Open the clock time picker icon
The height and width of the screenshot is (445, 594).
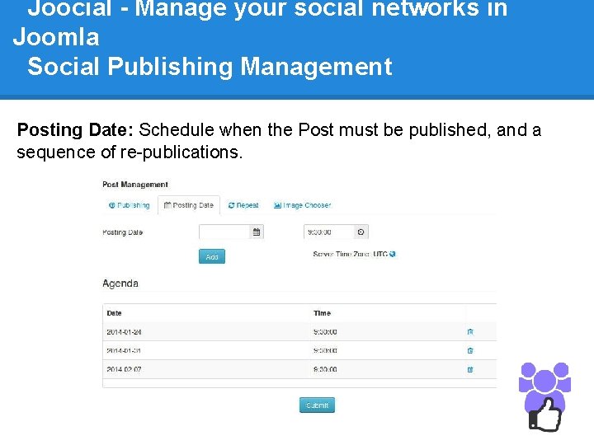pos(361,232)
